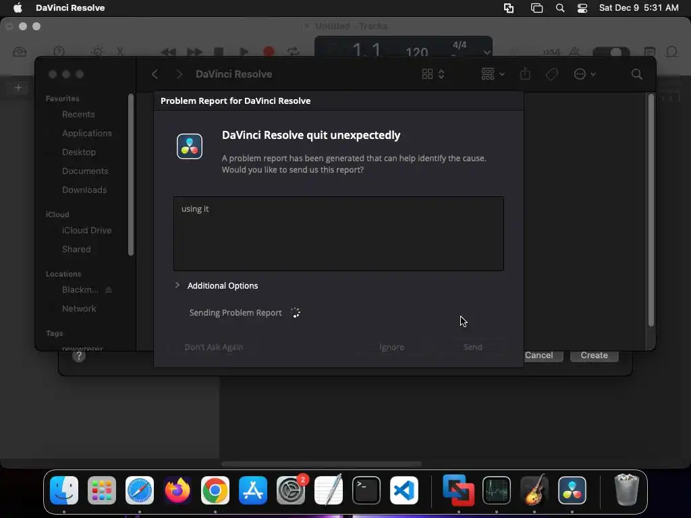Click the add track plus button in GarageBand

18,88
